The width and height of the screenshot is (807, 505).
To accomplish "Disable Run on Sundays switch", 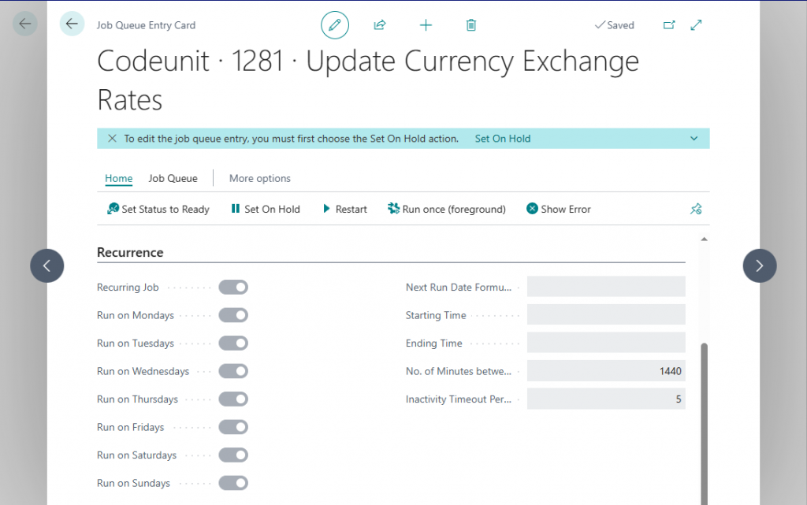I will point(233,483).
